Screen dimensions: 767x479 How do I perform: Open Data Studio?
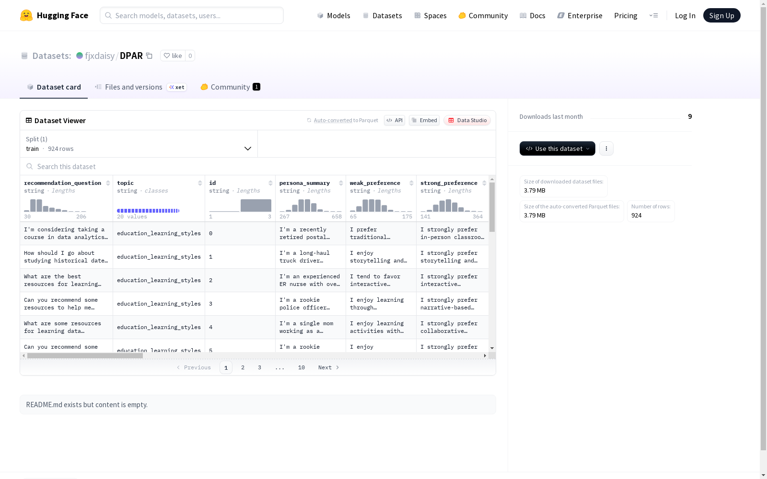467,120
